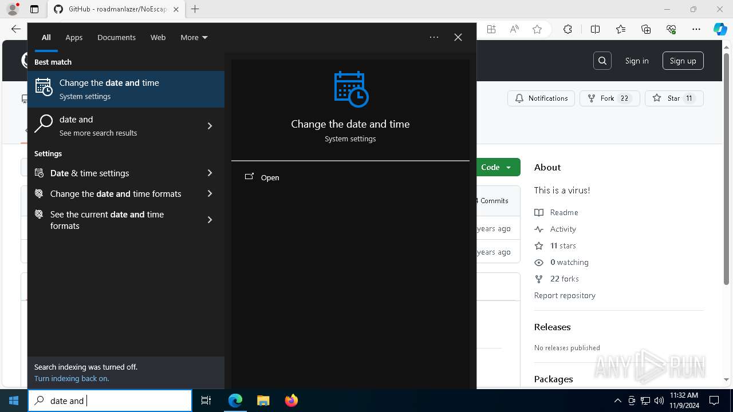
Task: Open Microsoft Edge from taskbar
Action: pyautogui.click(x=235, y=401)
